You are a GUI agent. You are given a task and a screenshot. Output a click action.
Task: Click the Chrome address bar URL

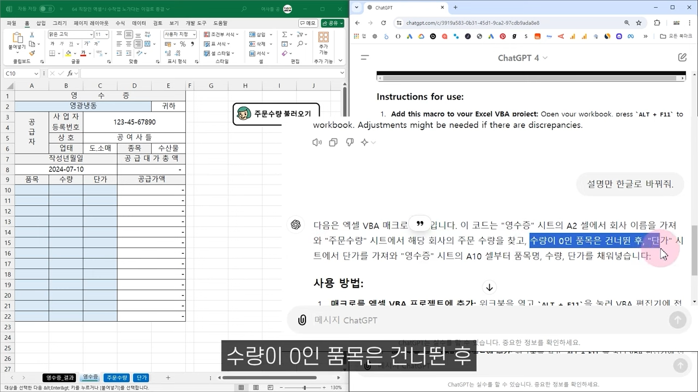pos(473,23)
